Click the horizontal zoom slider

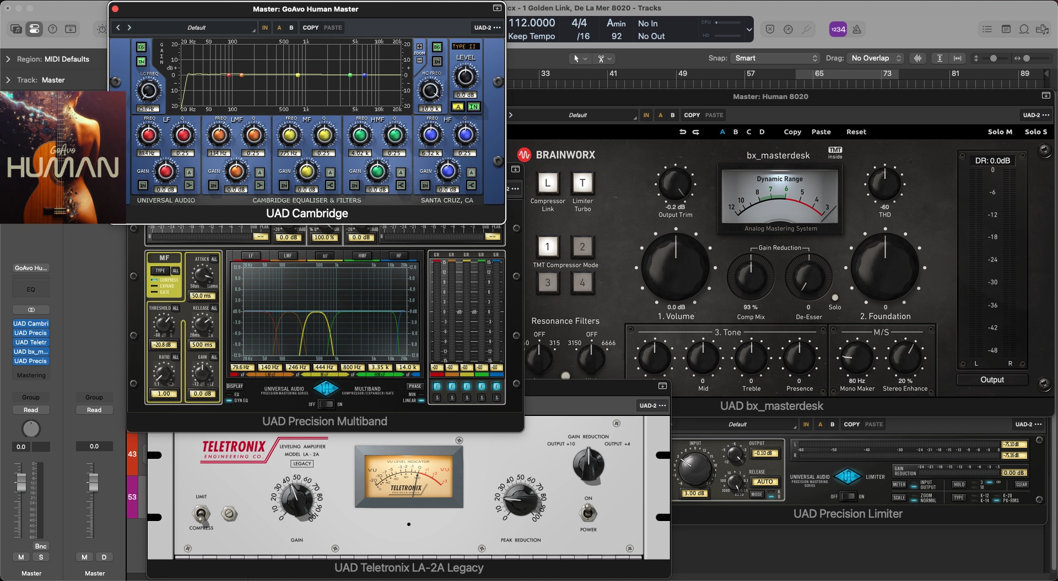coord(1027,58)
